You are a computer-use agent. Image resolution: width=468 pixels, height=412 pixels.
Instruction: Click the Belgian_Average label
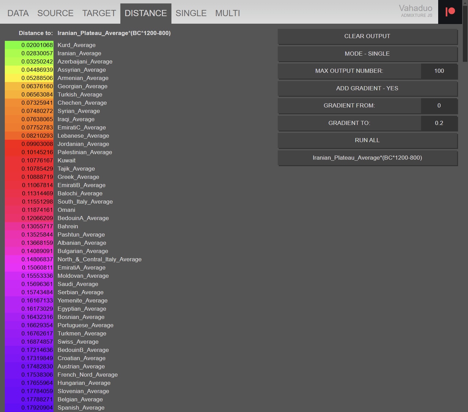click(x=80, y=400)
